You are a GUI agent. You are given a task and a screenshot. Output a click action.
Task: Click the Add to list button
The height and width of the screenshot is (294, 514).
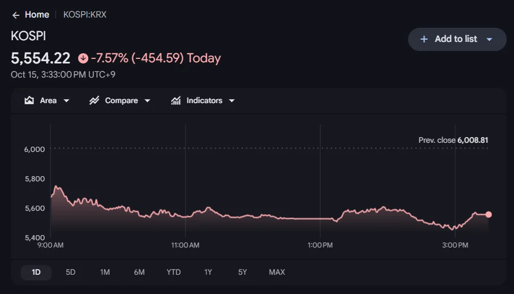click(457, 39)
